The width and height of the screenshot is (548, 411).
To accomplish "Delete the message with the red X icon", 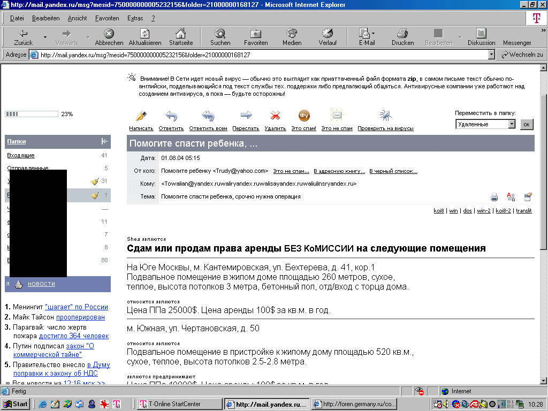I will 276,116.
